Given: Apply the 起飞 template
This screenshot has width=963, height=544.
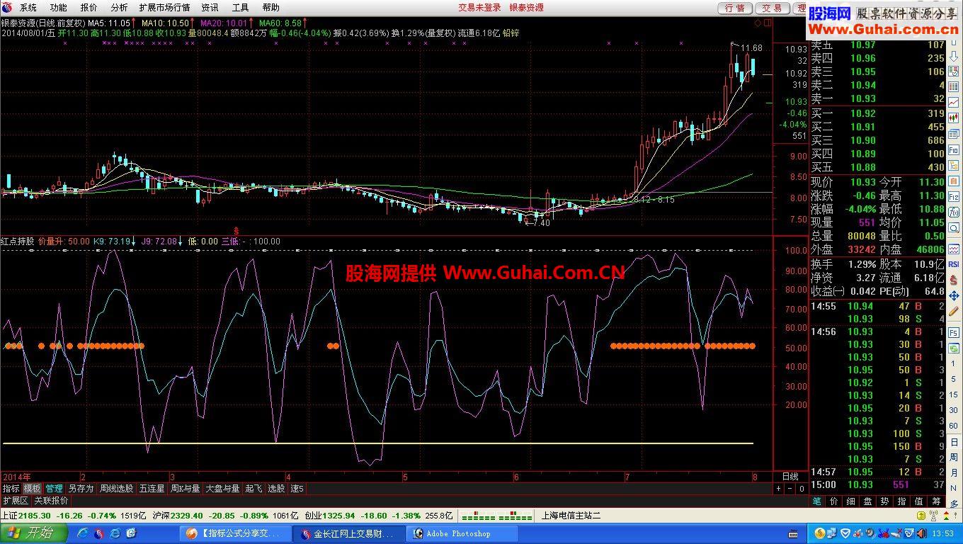Looking at the screenshot, I should coord(253,489).
